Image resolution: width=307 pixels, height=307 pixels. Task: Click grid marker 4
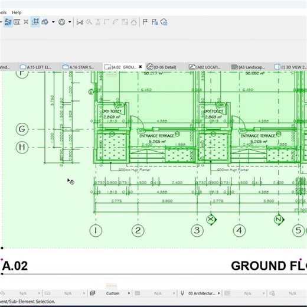pyautogui.click(x=239, y=230)
